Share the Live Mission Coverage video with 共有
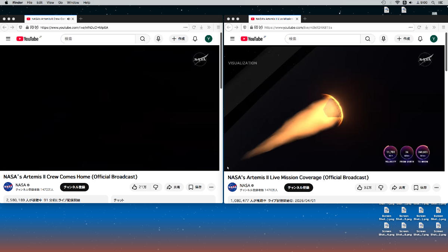 pyautogui.click(x=399, y=187)
